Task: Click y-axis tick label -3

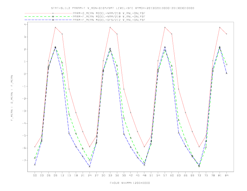Action: (24, 111)
